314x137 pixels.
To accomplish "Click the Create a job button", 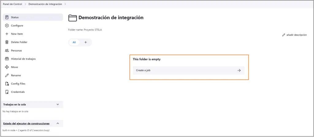I will pyautogui.click(x=189, y=71).
